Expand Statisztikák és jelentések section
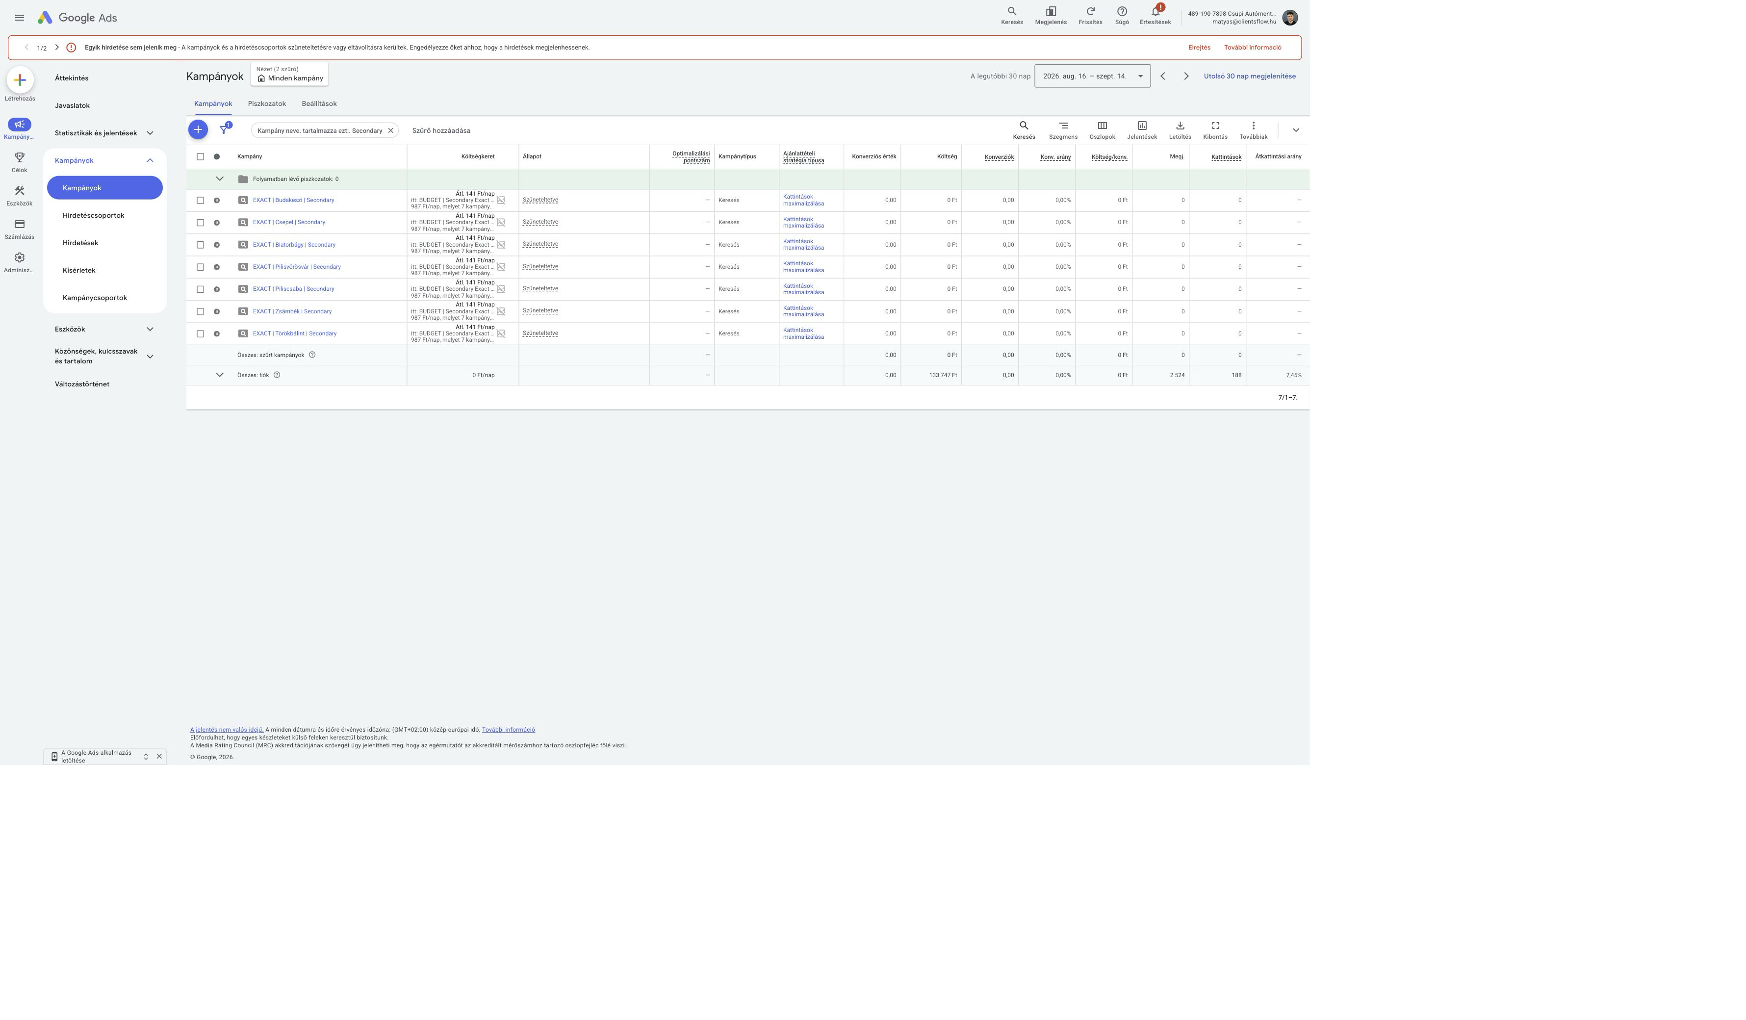The width and height of the screenshot is (1746, 1020). click(150, 133)
